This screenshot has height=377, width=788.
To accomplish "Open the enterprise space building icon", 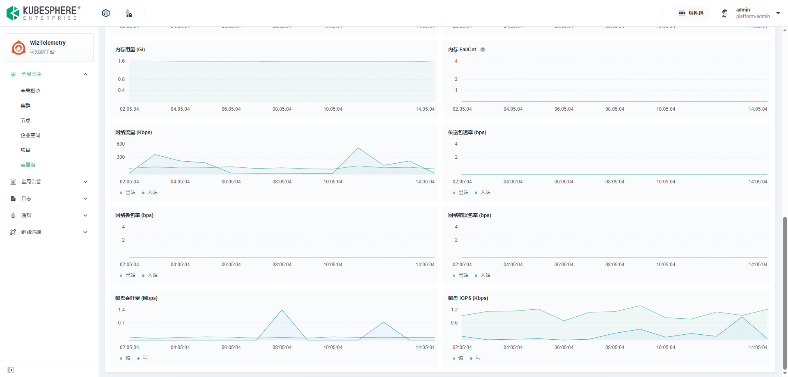I will coord(129,14).
